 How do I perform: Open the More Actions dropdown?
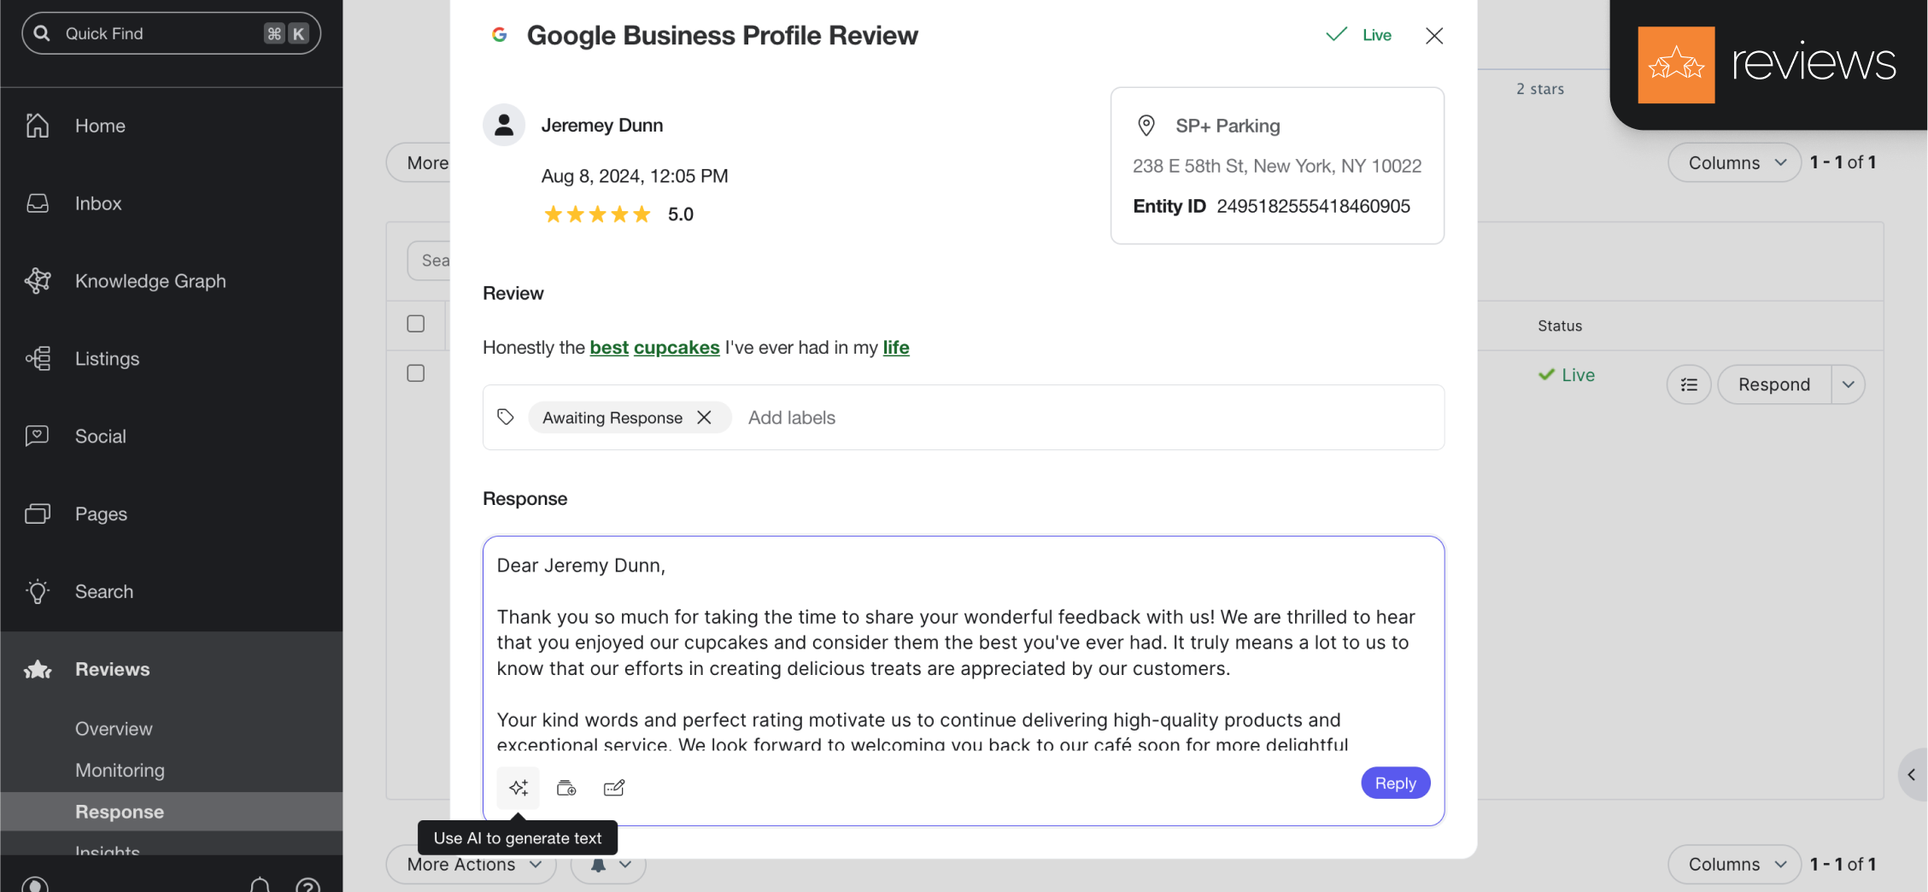pos(472,865)
